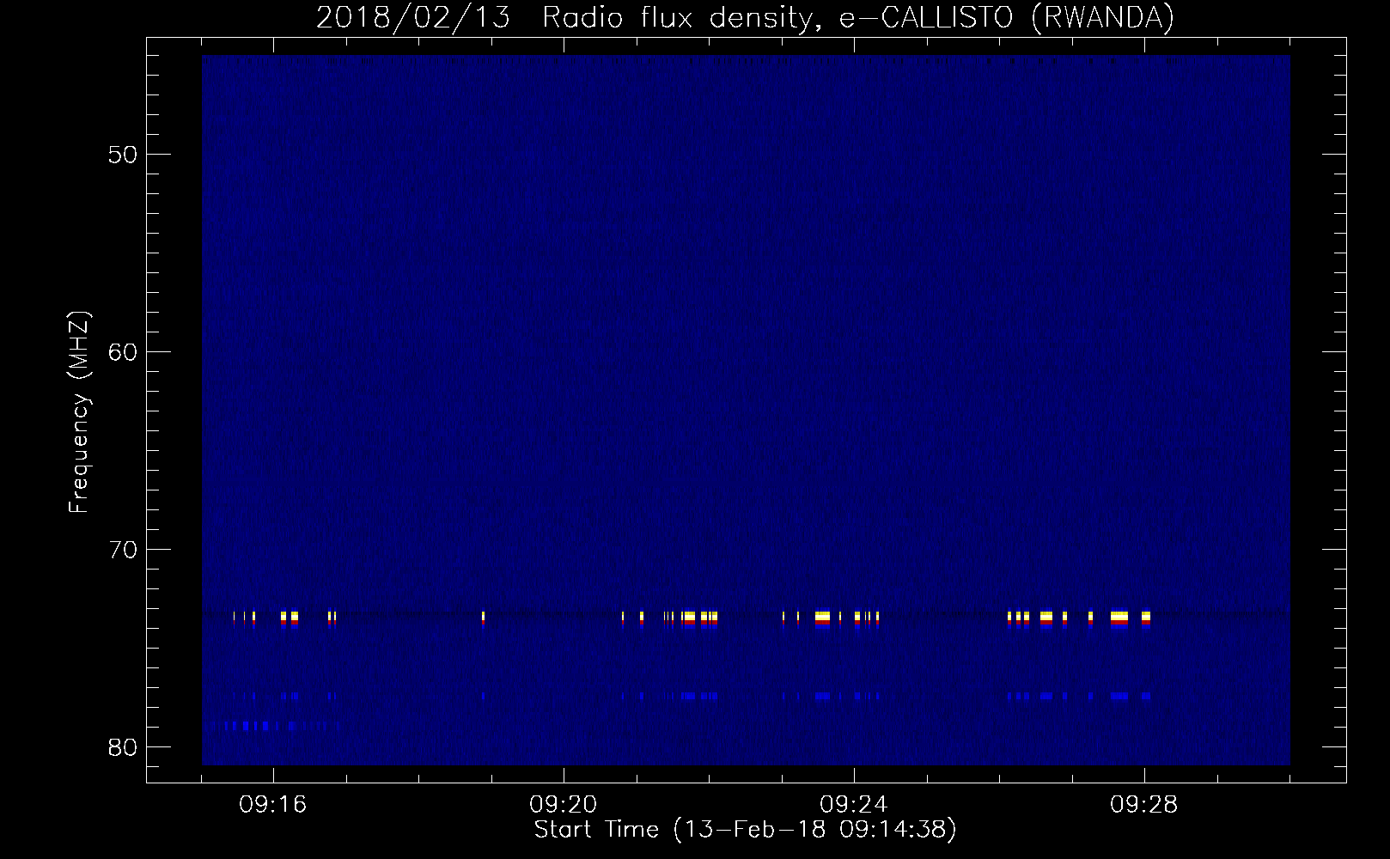Screen dimensions: 1390x859
Task: Click the 09:16 time tick label
Action: click(273, 805)
